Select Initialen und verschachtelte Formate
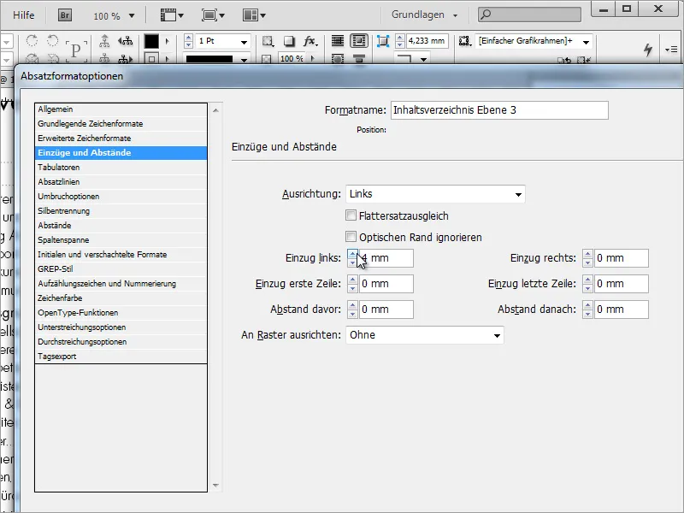This screenshot has width=684, height=513. 121,255
